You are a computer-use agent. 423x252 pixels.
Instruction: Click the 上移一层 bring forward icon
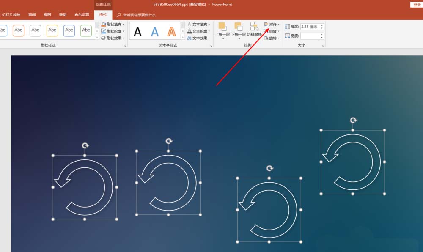tap(222, 27)
